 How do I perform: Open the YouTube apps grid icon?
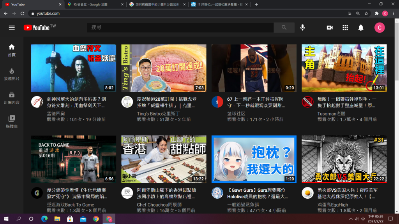[x=345, y=28]
